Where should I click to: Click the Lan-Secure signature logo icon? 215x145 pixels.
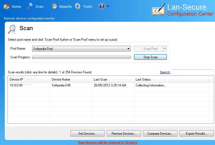click(159, 9)
